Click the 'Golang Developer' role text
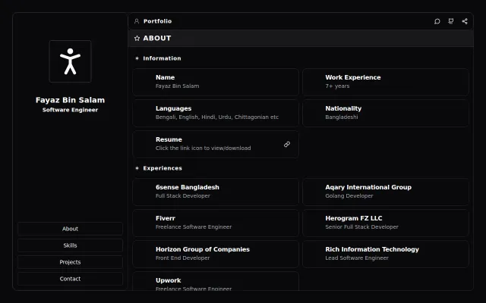 [349, 196]
